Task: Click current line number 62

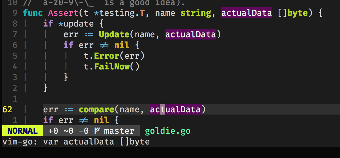Action: pyautogui.click(x=7, y=109)
